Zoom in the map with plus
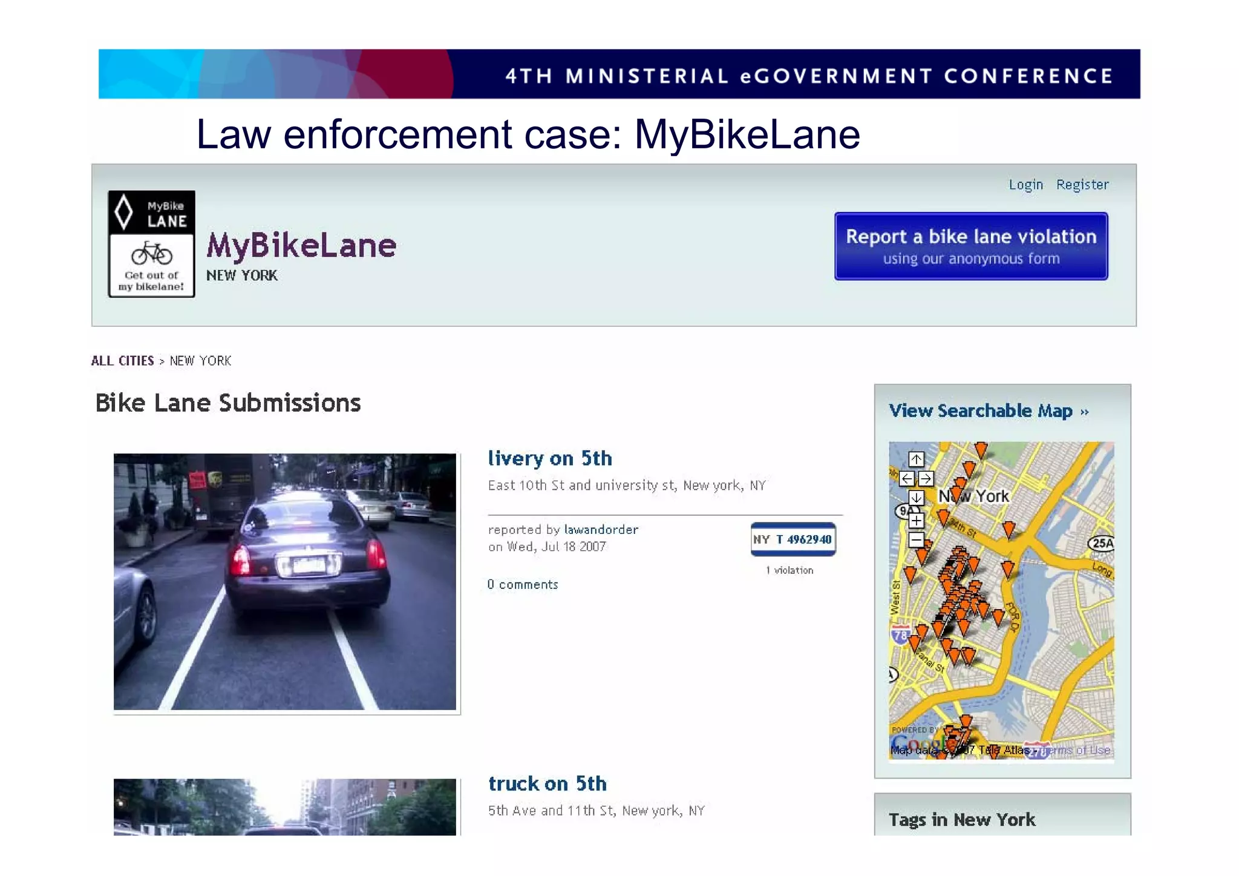Image resolution: width=1239 pixels, height=876 pixels. [x=916, y=520]
